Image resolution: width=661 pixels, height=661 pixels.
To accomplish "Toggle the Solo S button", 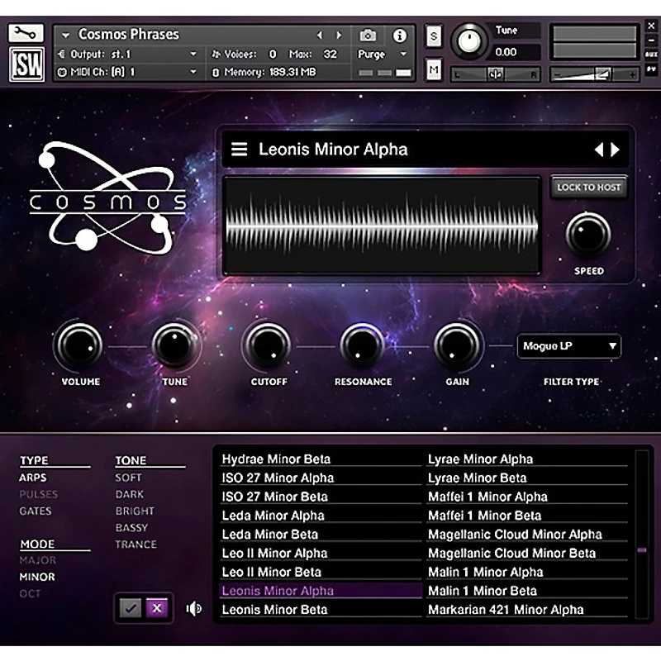I will point(434,36).
